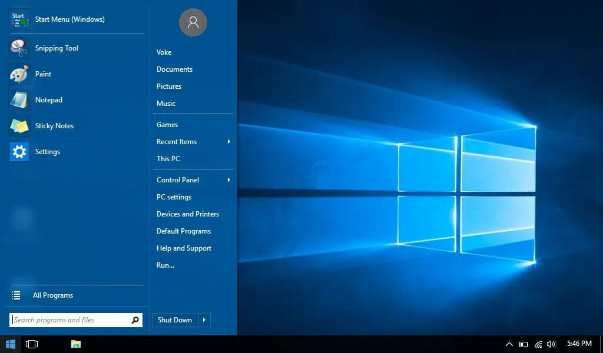Open Task View on the taskbar
This screenshot has width=603, height=353.
tap(31, 344)
